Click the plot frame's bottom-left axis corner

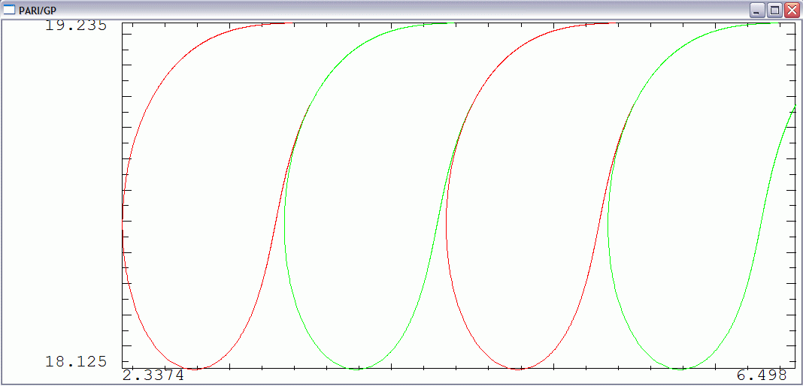(123, 369)
